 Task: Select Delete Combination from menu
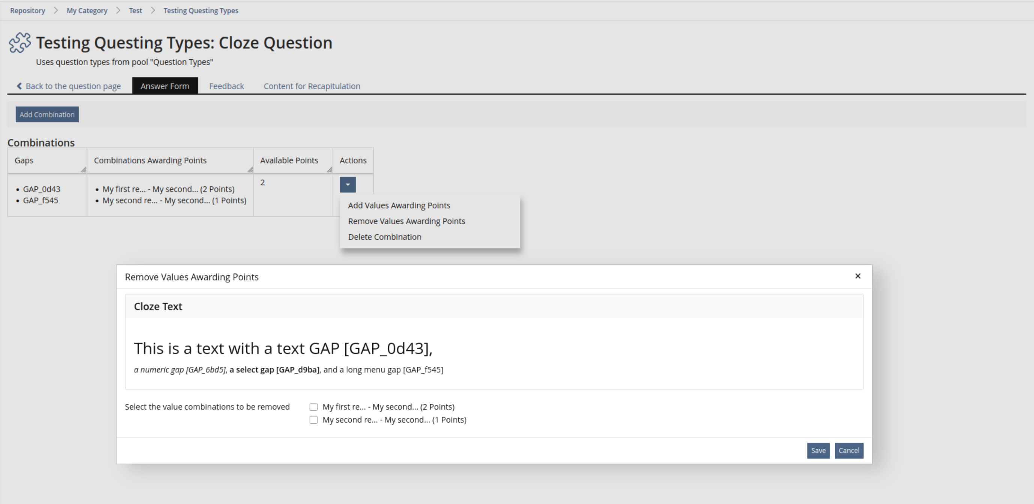(385, 237)
